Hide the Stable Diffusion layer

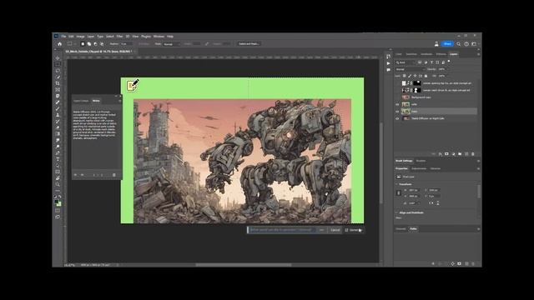397,118
